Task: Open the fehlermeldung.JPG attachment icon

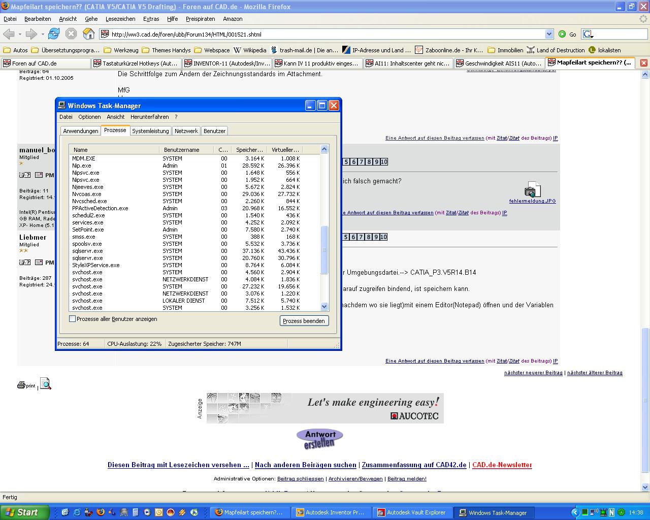Action: click(x=532, y=189)
